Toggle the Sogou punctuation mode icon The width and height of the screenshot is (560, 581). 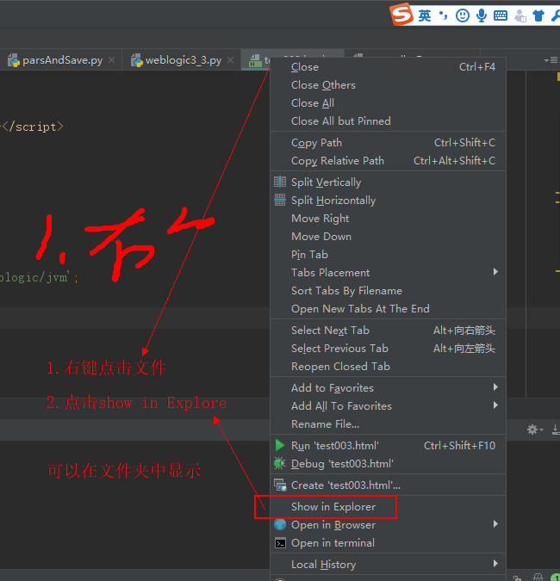click(x=443, y=15)
